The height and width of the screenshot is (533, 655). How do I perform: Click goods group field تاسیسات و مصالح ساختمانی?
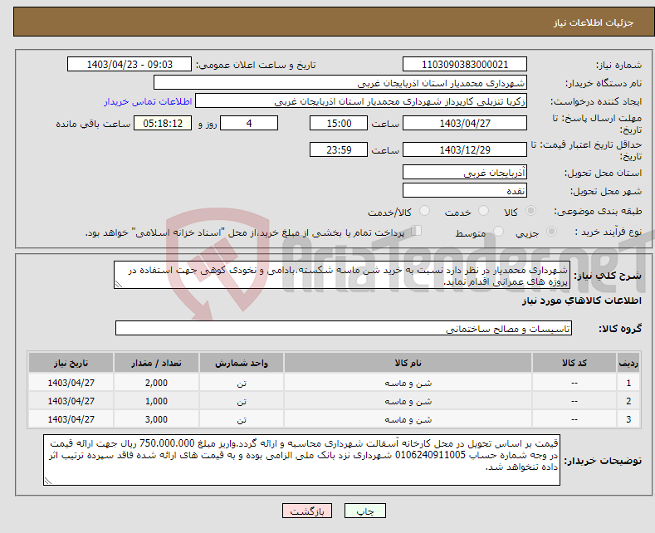(x=344, y=328)
